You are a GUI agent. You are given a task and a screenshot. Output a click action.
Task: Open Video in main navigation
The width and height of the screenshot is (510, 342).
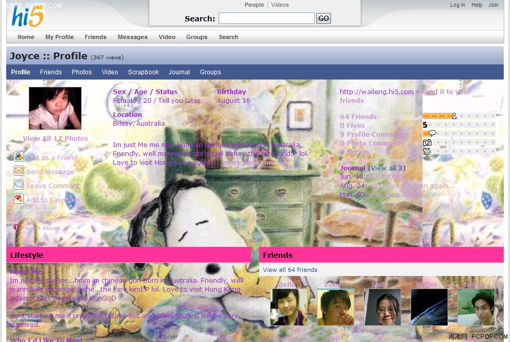[167, 37]
